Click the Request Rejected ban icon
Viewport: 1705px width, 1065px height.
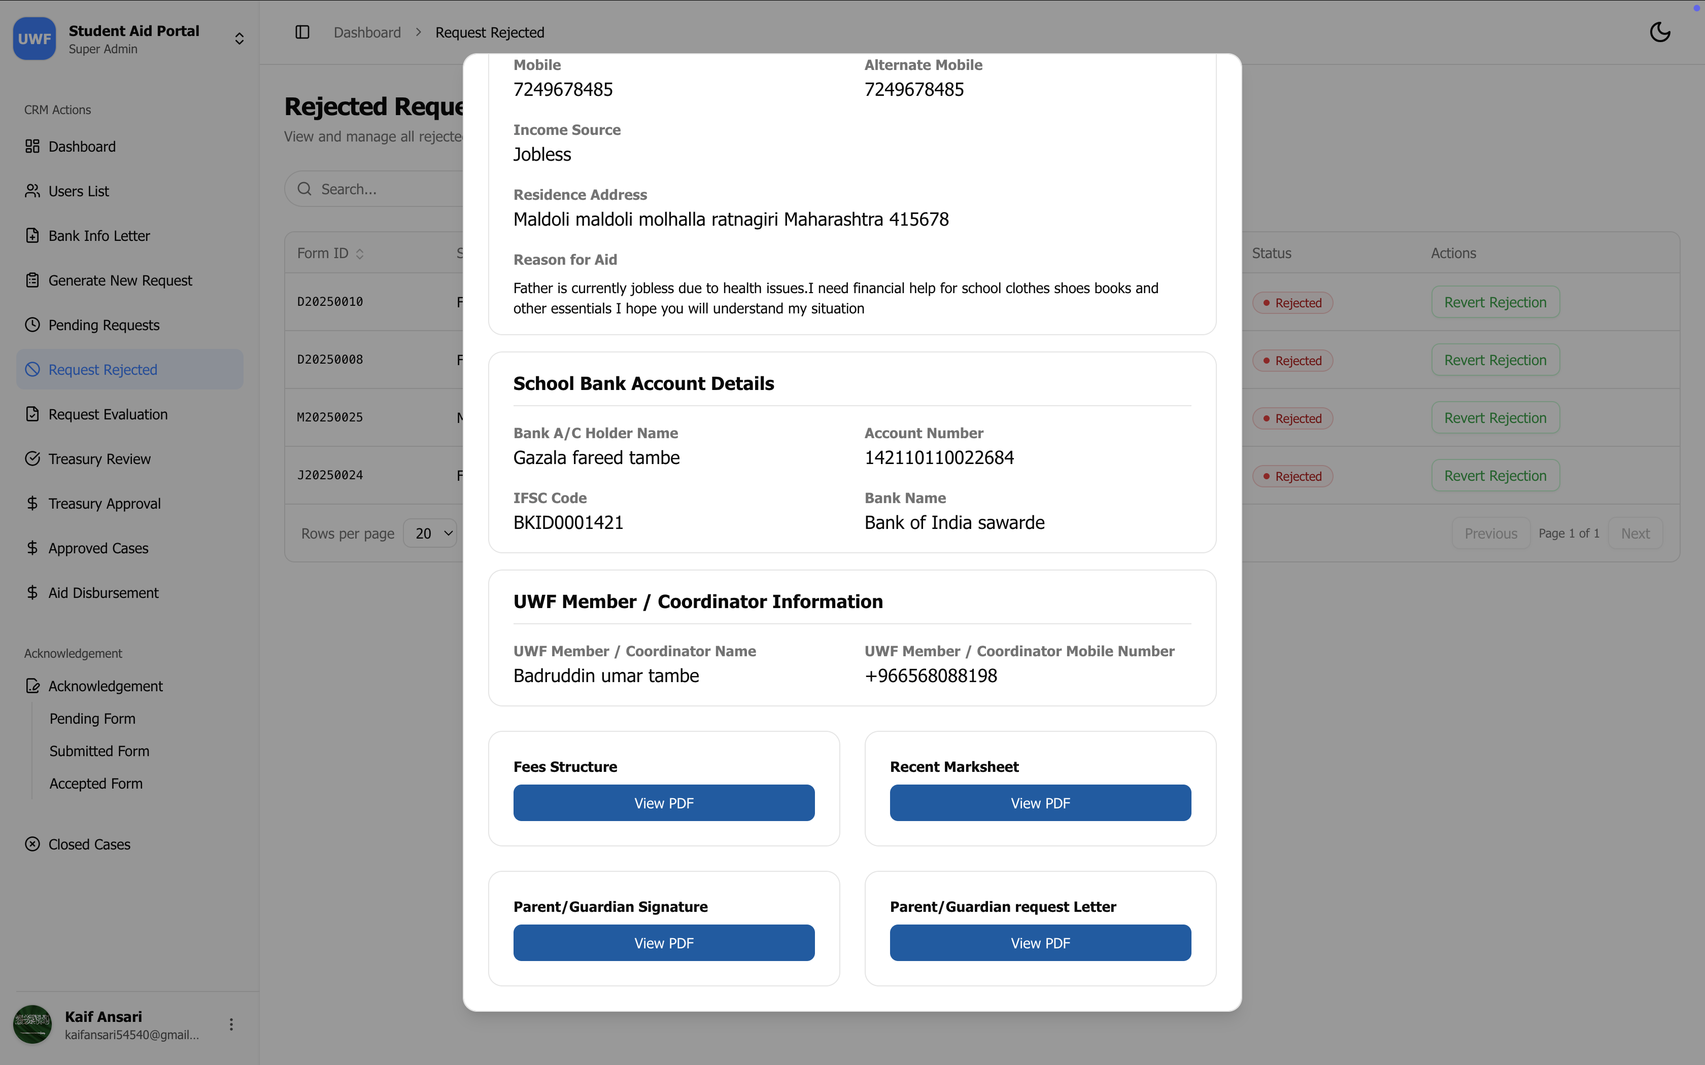tap(32, 369)
